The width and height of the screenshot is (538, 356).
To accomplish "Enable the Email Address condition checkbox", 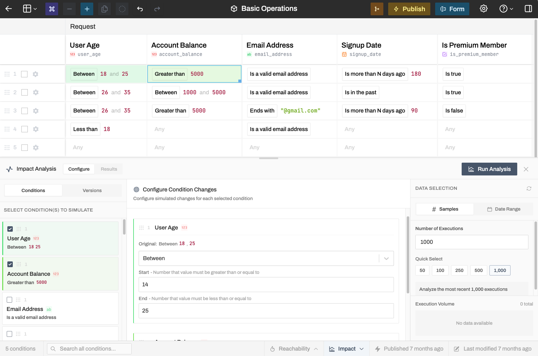I will (10, 300).
